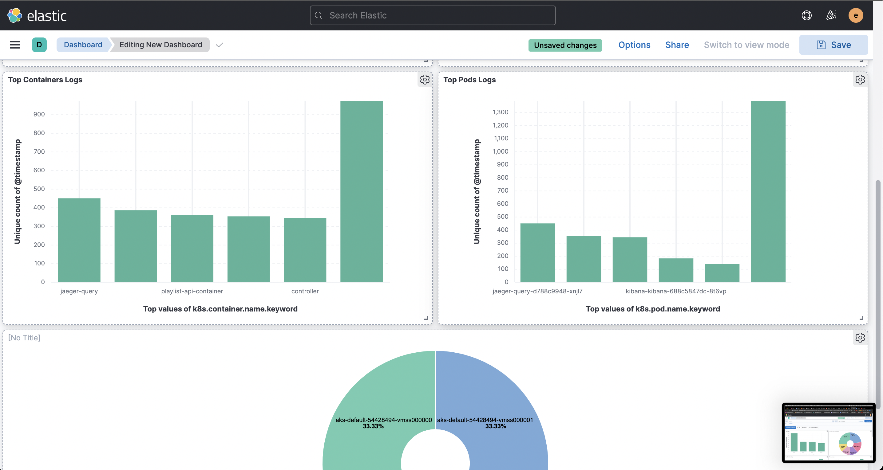Focus the Search Elastic field
883x470 pixels.
coord(433,15)
